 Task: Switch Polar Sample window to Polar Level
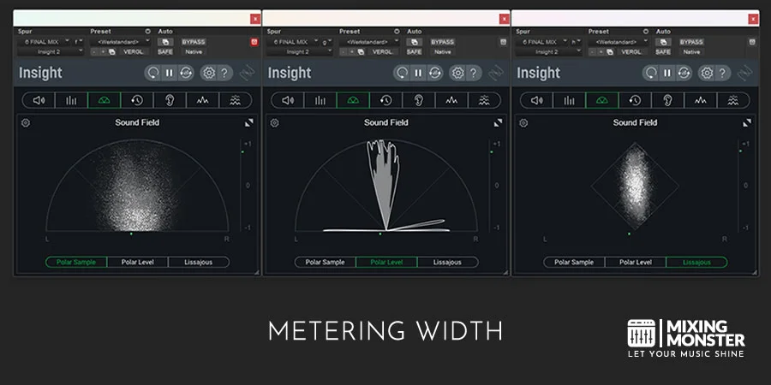138,263
